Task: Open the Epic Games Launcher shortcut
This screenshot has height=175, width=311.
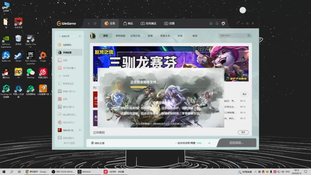Action: point(31,58)
